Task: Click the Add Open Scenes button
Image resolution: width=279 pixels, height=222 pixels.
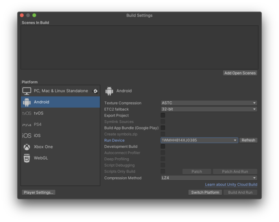Action: [x=240, y=73]
